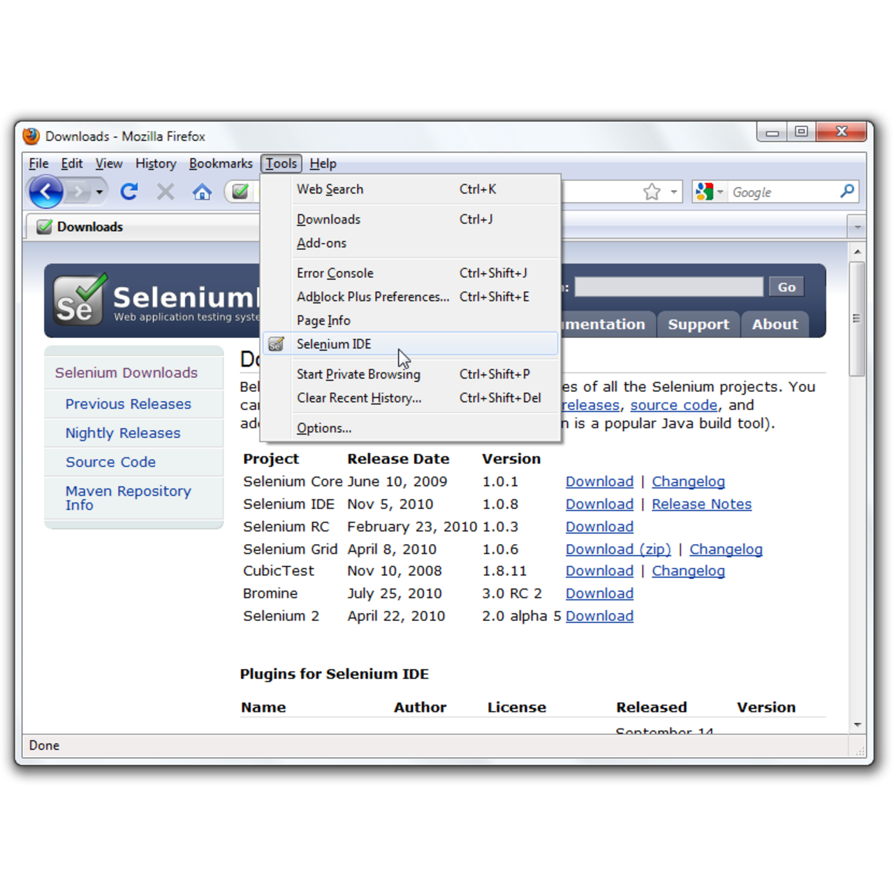Select Start Private Browsing
894x894 pixels.
click(x=358, y=374)
